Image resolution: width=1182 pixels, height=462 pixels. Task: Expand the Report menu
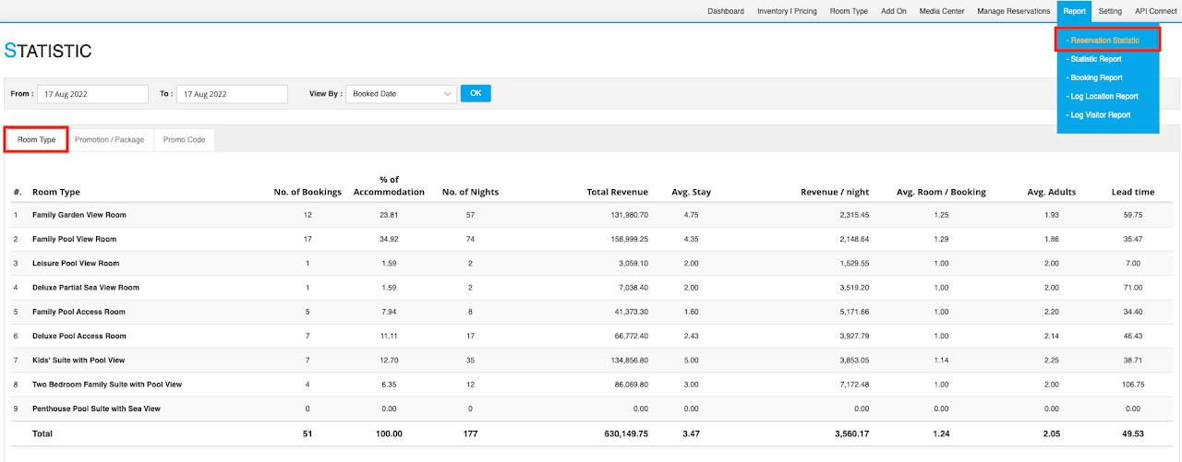1074,11
